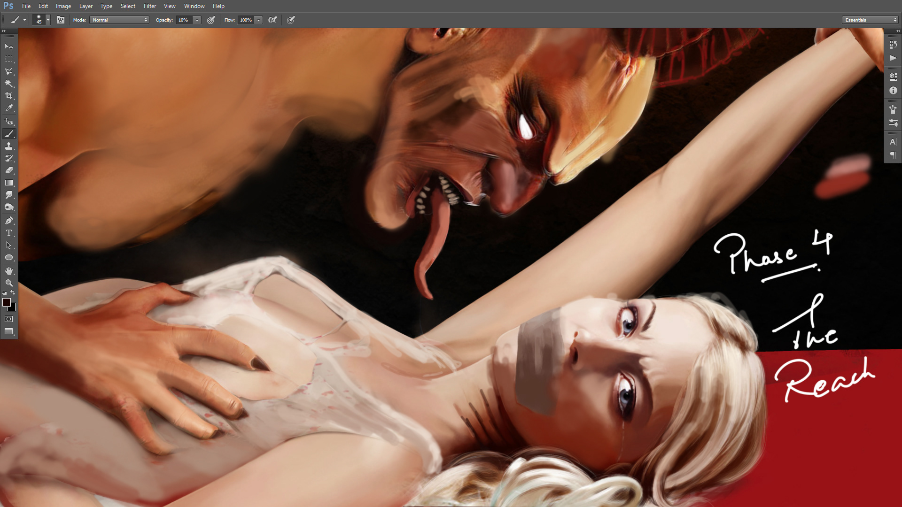
Task: Click the Opacity value field 10%
Action: click(x=185, y=20)
